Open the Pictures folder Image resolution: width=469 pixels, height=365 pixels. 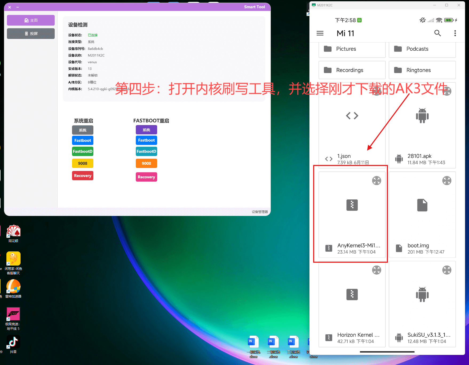(x=352, y=49)
